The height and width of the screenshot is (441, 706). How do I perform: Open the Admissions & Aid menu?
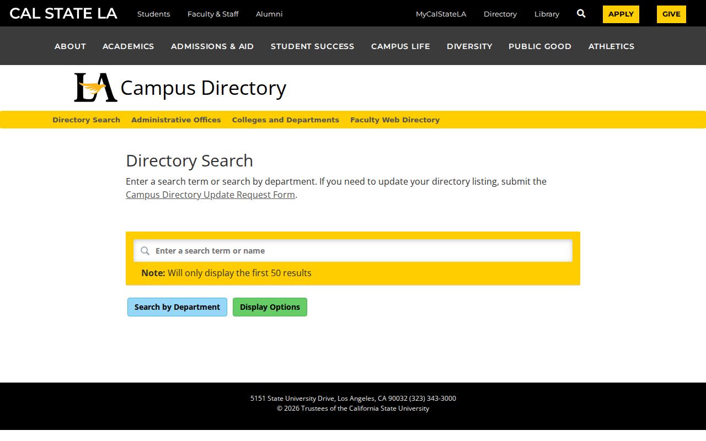coord(212,46)
